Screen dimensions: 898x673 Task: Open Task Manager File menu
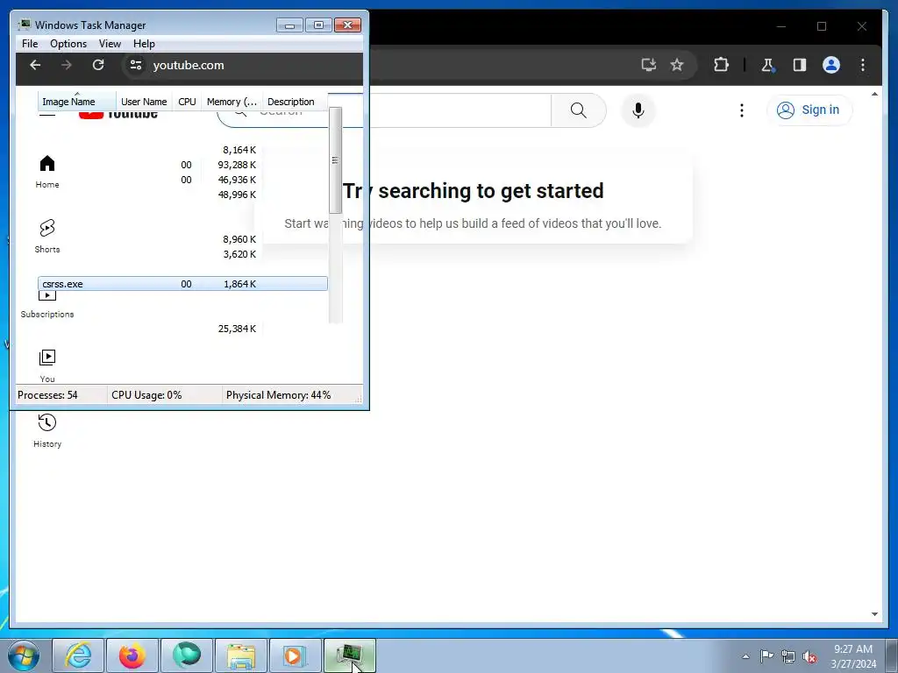[30, 44]
